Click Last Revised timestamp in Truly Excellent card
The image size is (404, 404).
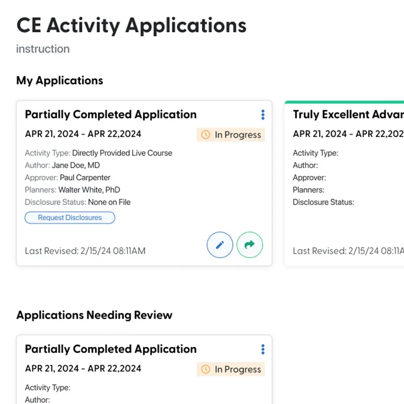[x=348, y=251]
